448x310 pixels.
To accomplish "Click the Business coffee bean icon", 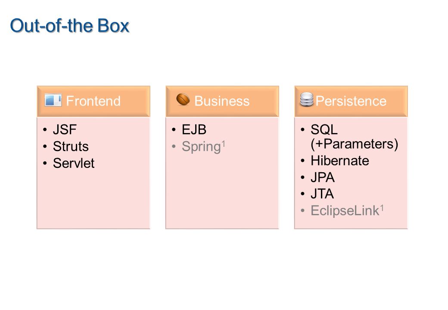I will 183,99.
